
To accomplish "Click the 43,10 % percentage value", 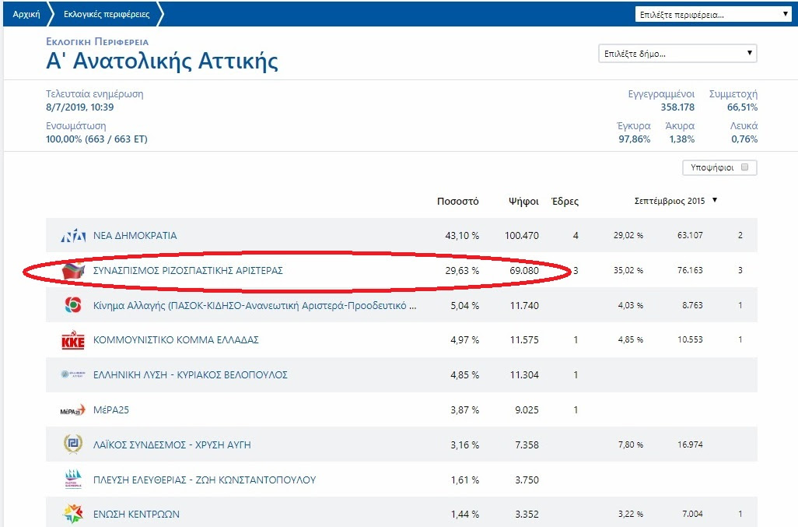I will pyautogui.click(x=461, y=236).
